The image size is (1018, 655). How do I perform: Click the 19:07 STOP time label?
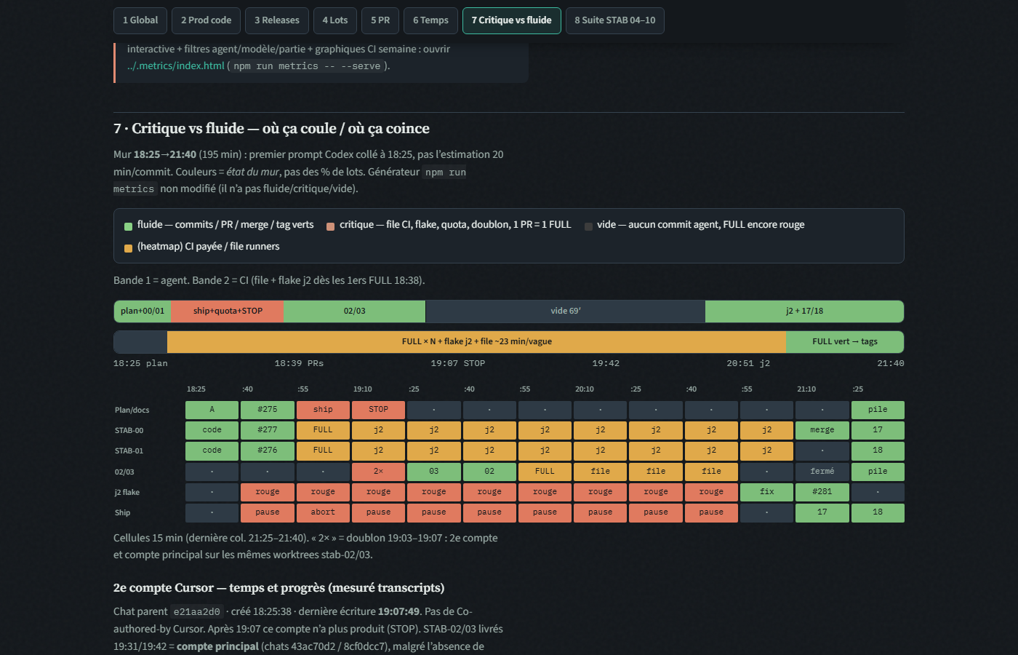click(457, 363)
